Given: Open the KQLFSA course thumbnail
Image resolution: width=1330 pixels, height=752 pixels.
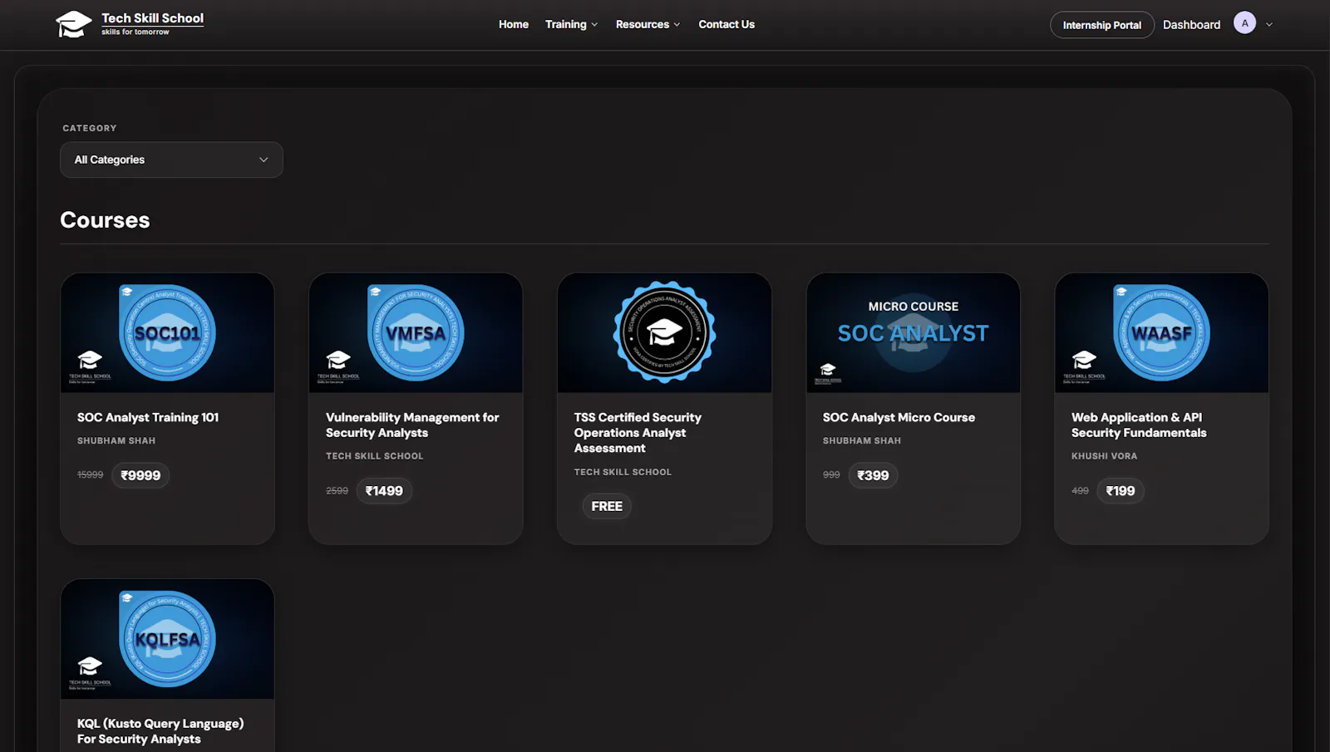Looking at the screenshot, I should pyautogui.click(x=167, y=638).
